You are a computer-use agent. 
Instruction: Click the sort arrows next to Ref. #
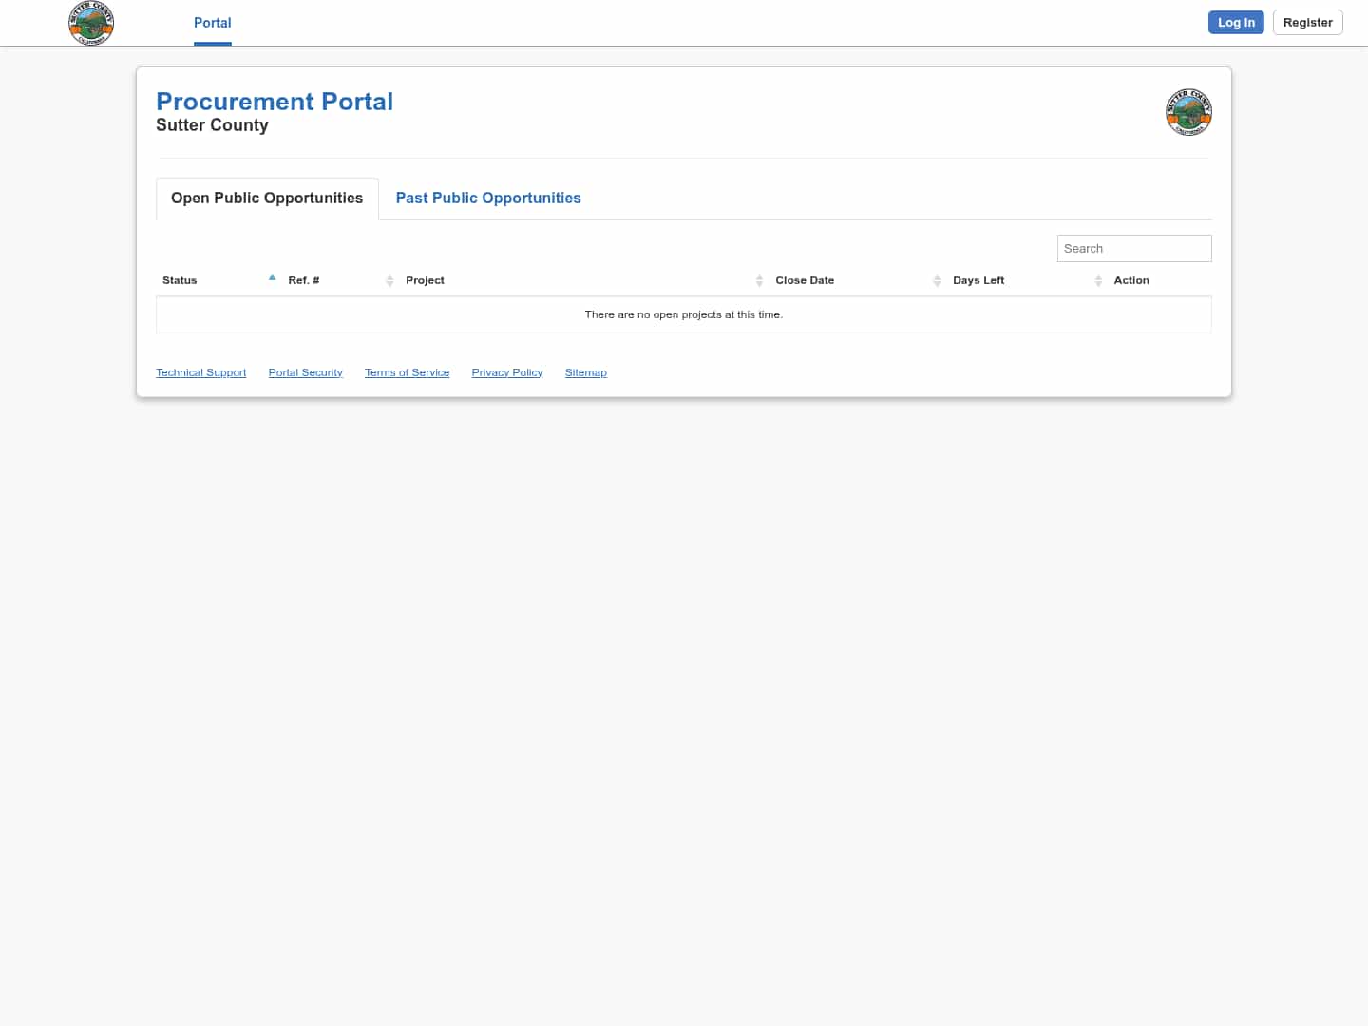click(x=389, y=280)
